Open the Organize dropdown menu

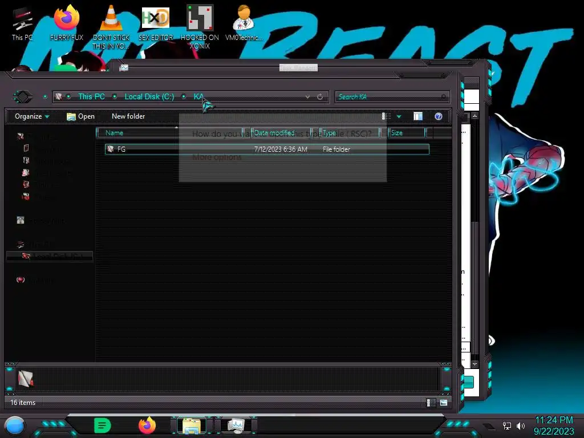[x=32, y=116]
